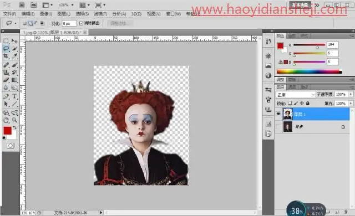The image size is (355, 216).
Task: Select the Clone Stamp tool
Action: (x=6, y=73)
